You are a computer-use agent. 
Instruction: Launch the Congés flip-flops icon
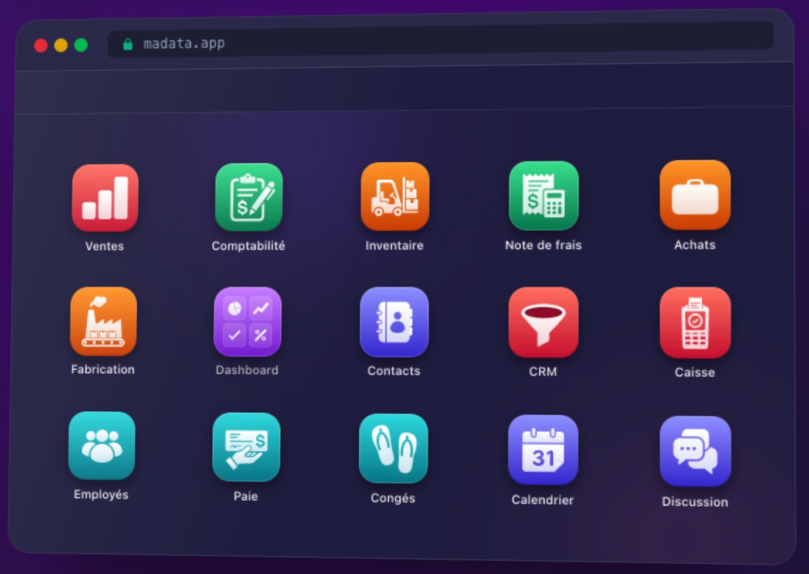point(393,449)
